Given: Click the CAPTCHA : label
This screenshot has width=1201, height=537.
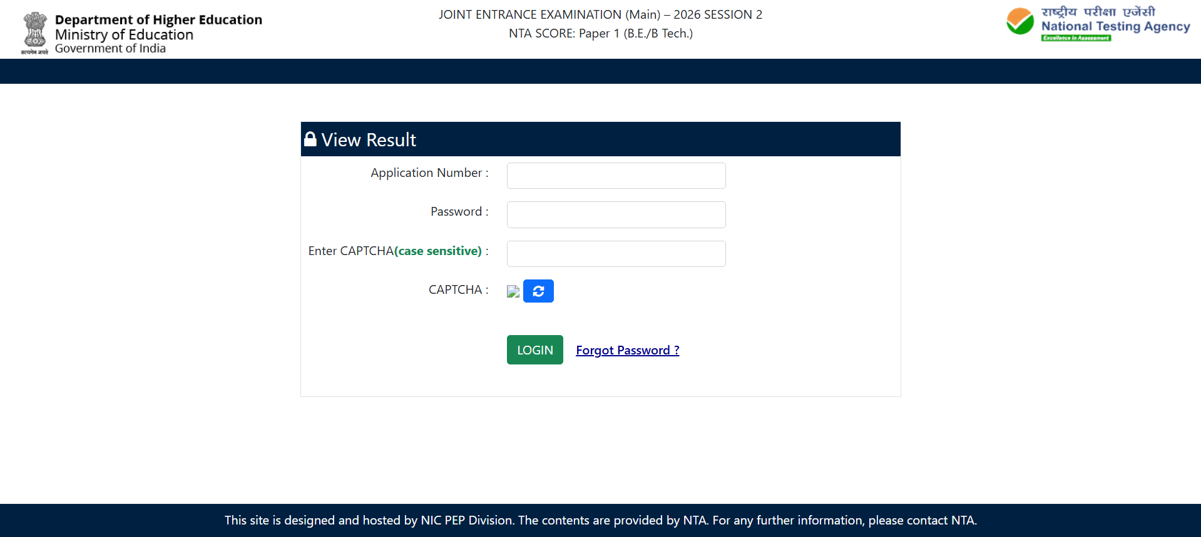Looking at the screenshot, I should [x=459, y=289].
